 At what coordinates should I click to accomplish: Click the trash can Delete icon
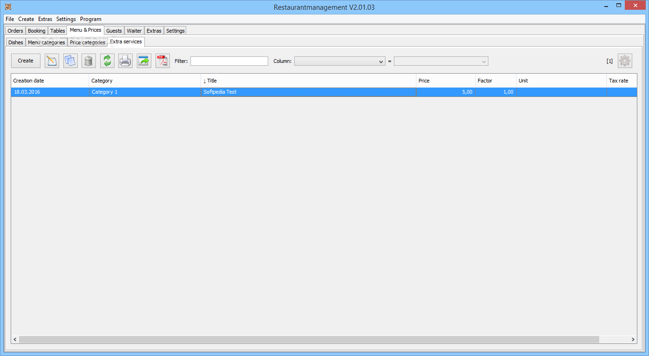point(88,61)
